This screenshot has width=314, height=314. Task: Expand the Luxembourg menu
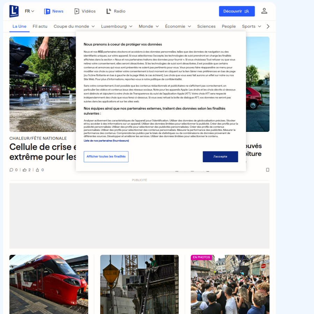point(117,27)
